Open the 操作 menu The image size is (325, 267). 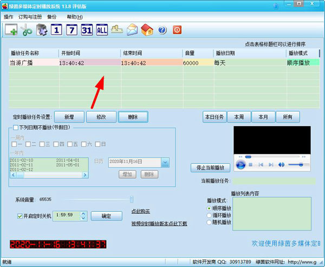[9, 17]
